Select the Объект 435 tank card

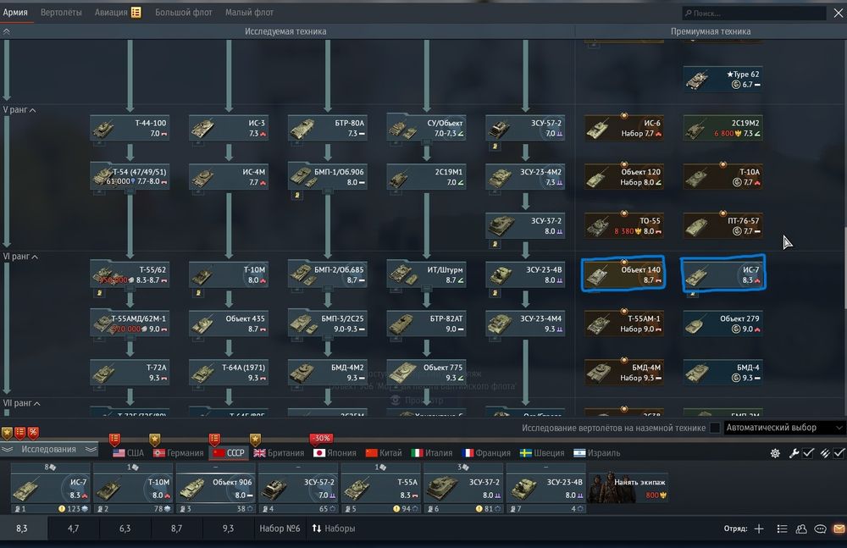click(229, 324)
